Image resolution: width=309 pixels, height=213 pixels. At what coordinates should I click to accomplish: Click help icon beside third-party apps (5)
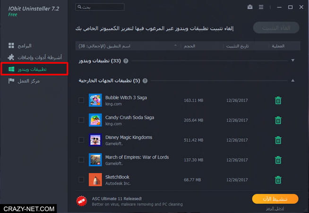[145, 81]
